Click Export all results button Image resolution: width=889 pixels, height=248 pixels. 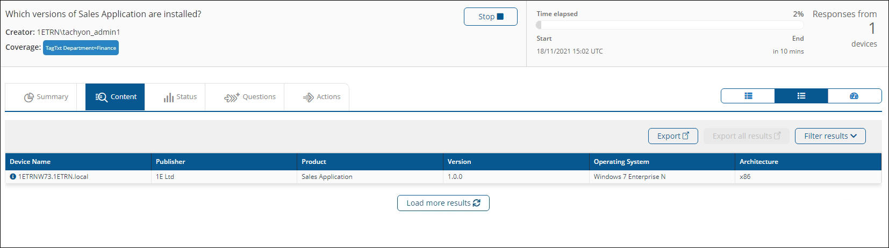(x=746, y=136)
